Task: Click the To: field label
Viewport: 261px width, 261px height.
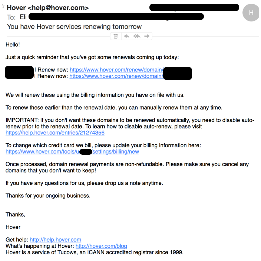Action: coord(11,17)
